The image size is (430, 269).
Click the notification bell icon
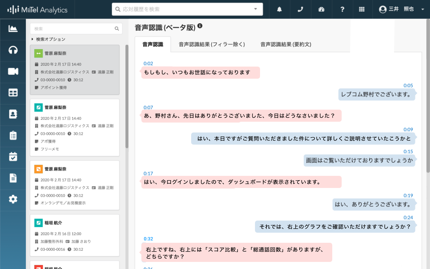[279, 9]
